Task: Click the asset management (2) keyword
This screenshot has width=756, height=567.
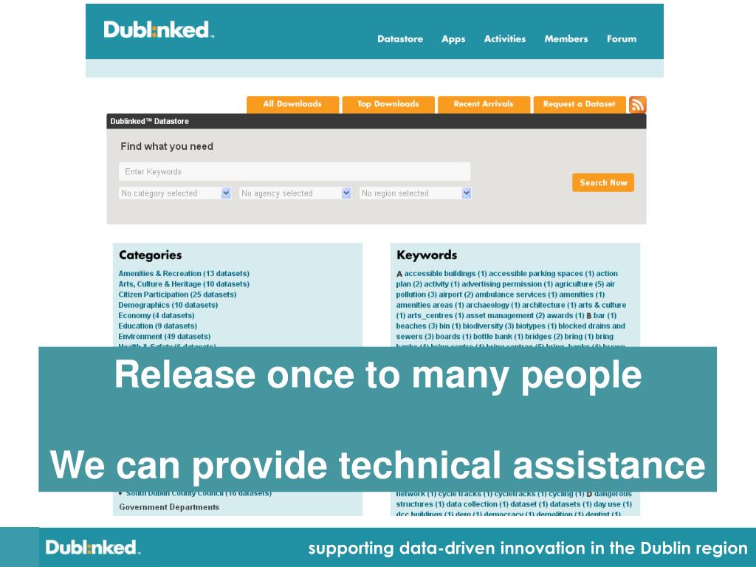Action: click(x=505, y=316)
